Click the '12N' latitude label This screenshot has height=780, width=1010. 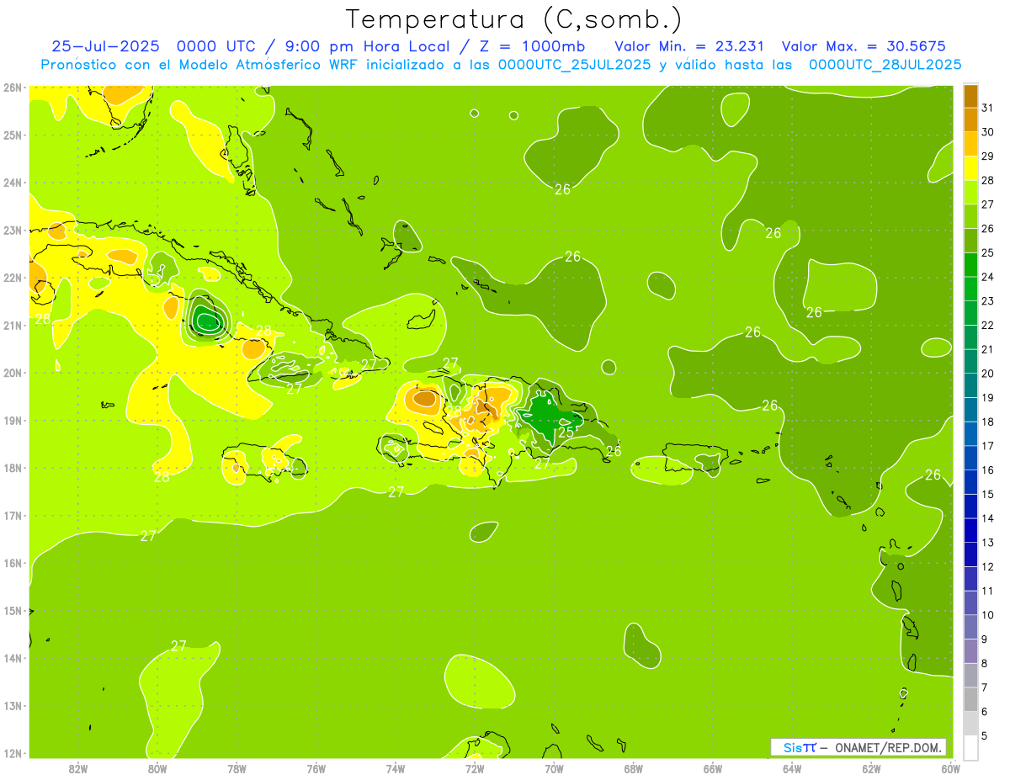pos(13,753)
